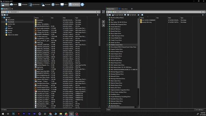Expand Chuck Riddle Drive node
Image resolution: width=206 pixels, height=116 pixels.
tap(107, 38)
